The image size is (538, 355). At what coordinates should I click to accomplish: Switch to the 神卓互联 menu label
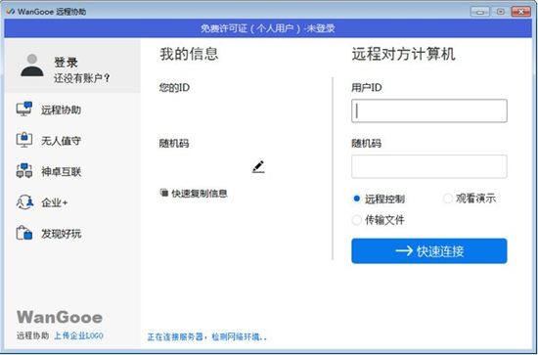pos(61,171)
